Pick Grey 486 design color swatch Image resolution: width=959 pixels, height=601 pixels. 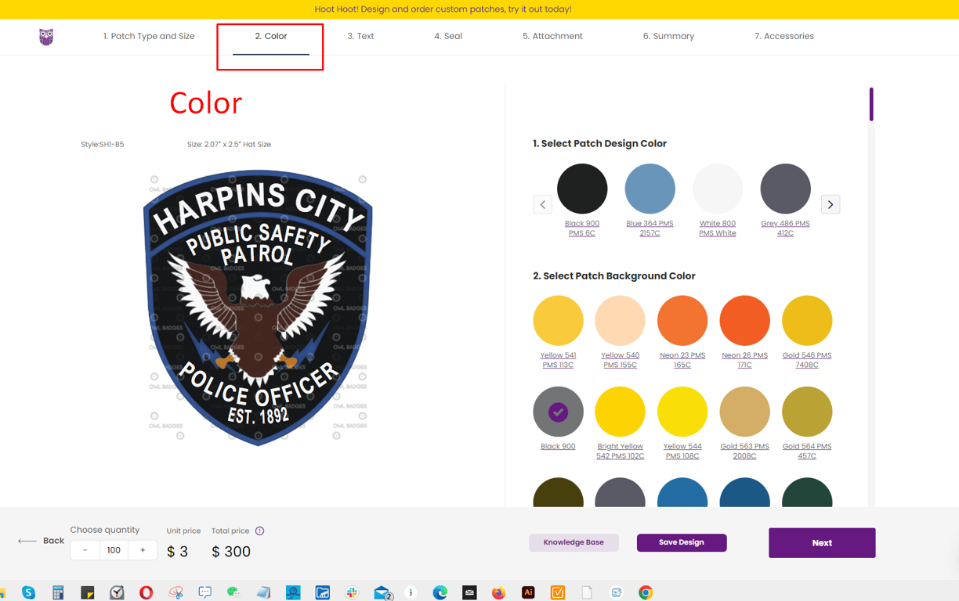click(785, 189)
